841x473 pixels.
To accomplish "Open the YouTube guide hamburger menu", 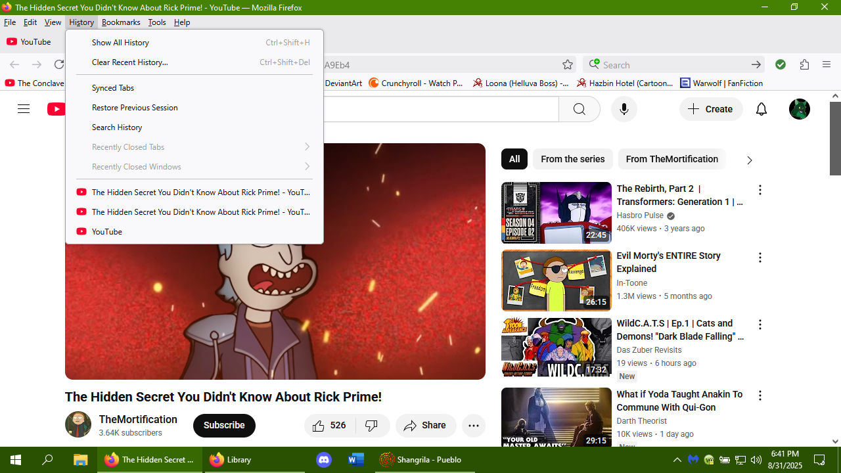I will click(x=24, y=109).
